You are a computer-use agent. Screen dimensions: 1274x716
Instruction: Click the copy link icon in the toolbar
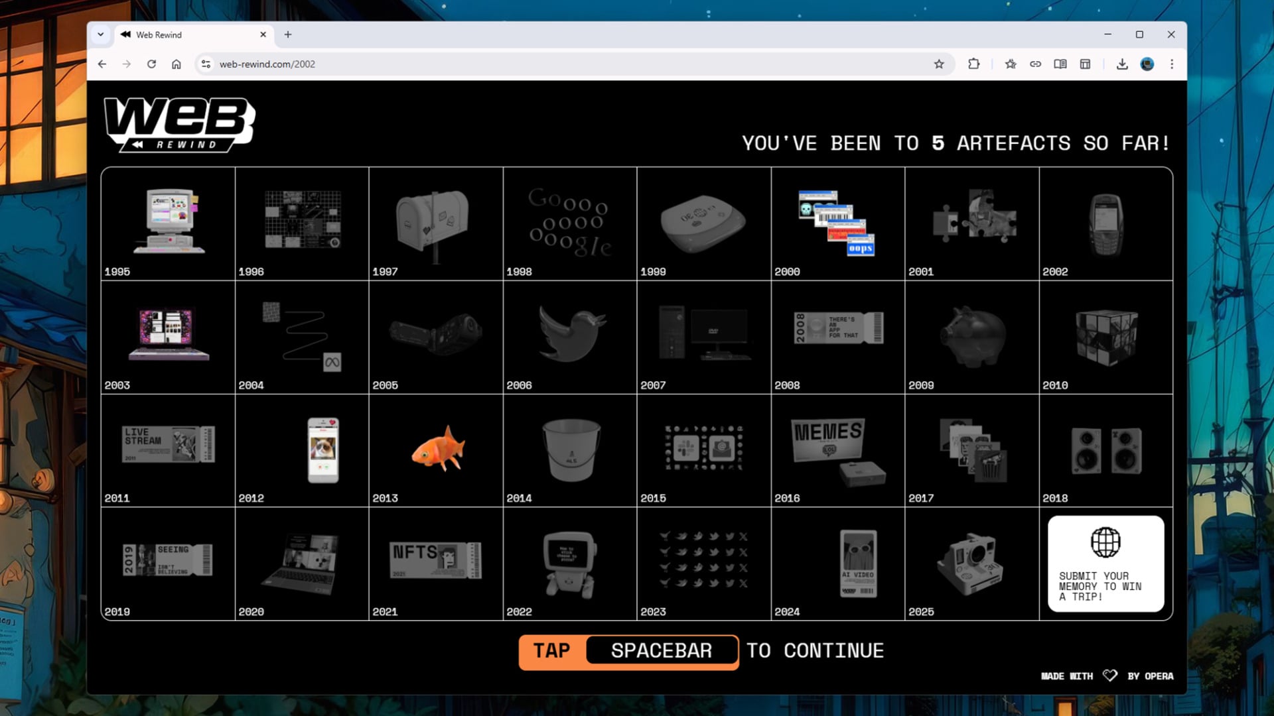click(1035, 64)
